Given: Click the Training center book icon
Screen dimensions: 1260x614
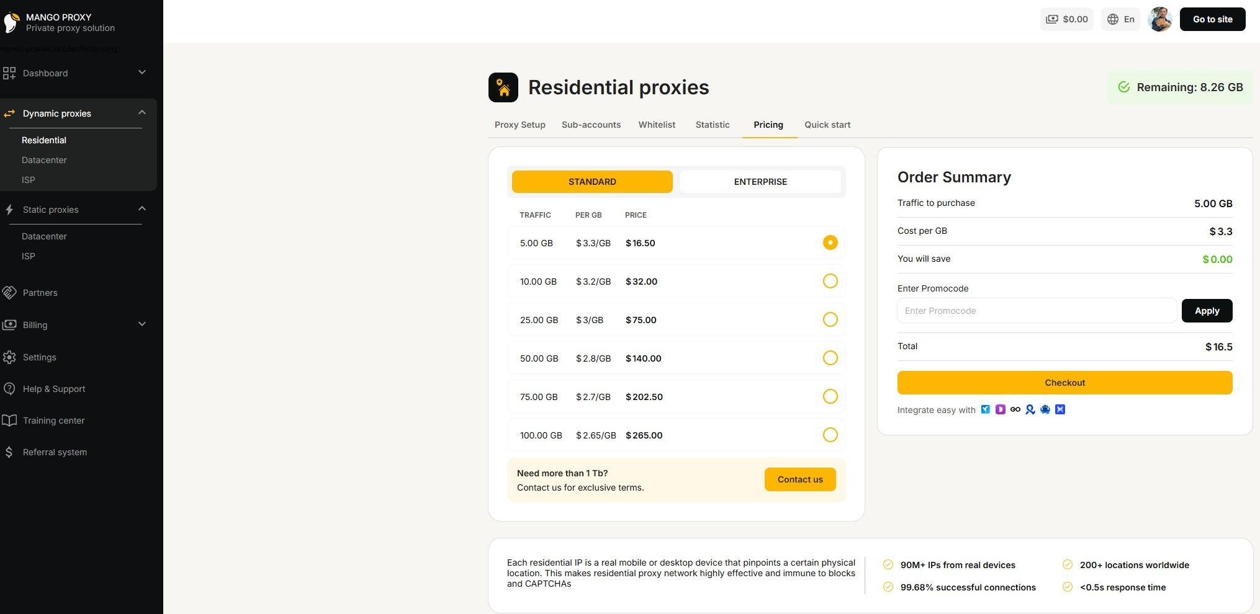Looking at the screenshot, I should click(x=9, y=420).
